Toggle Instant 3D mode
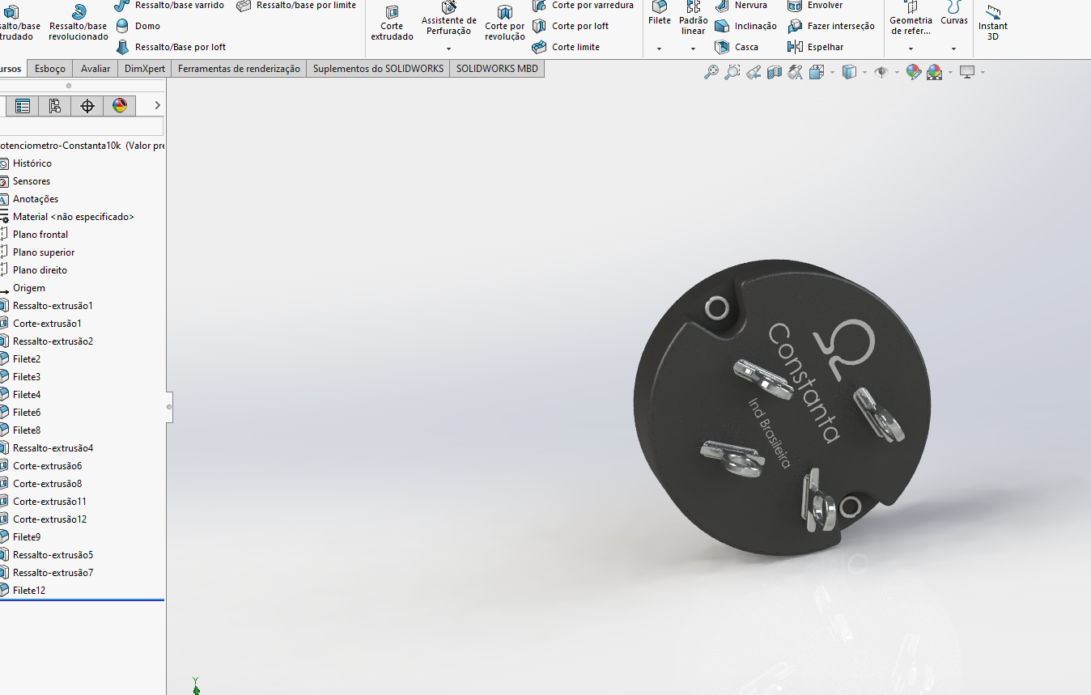 click(993, 22)
